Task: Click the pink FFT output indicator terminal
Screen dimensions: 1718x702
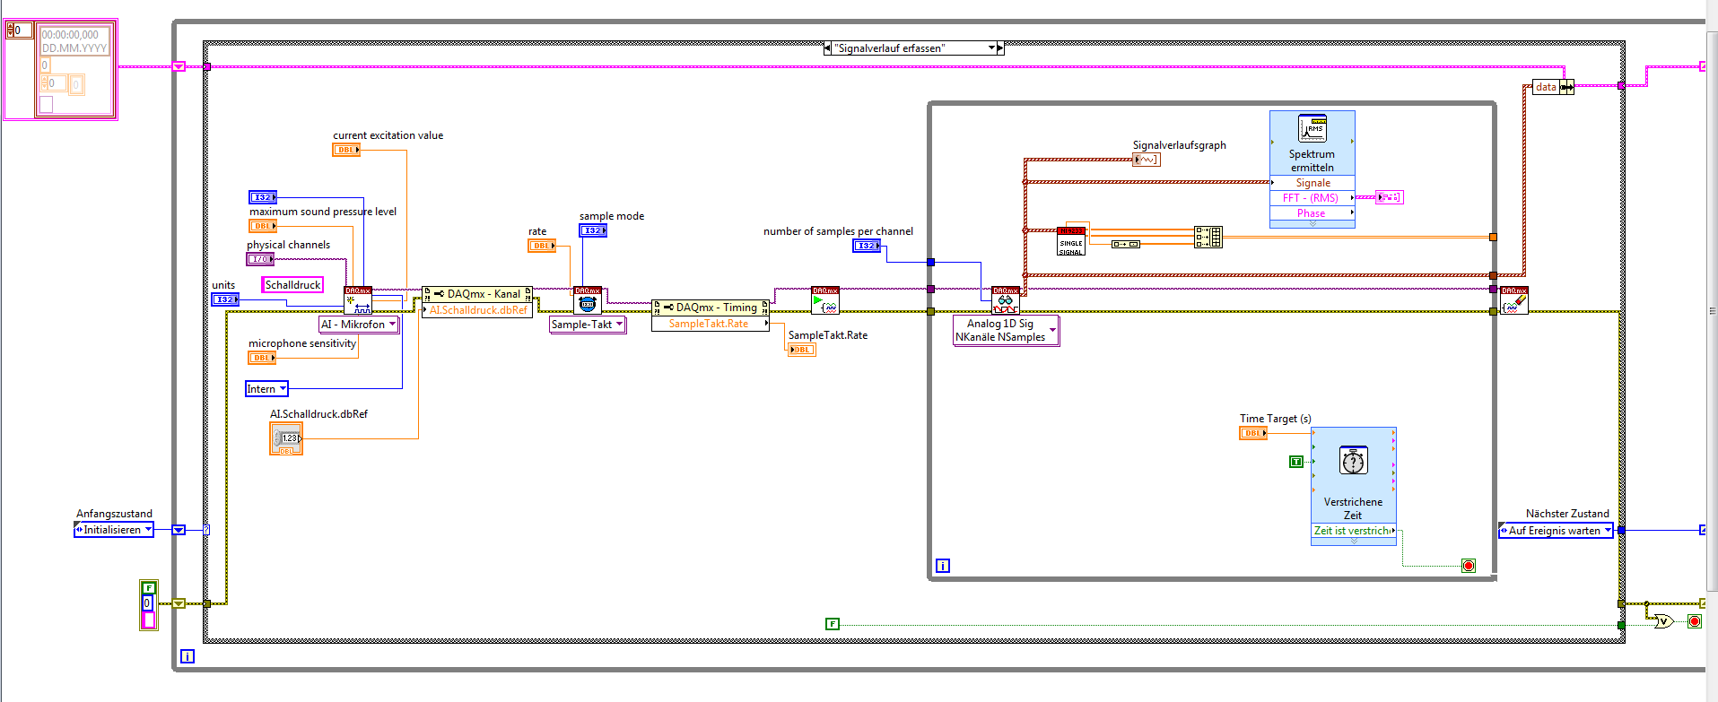Action: pos(1390,197)
